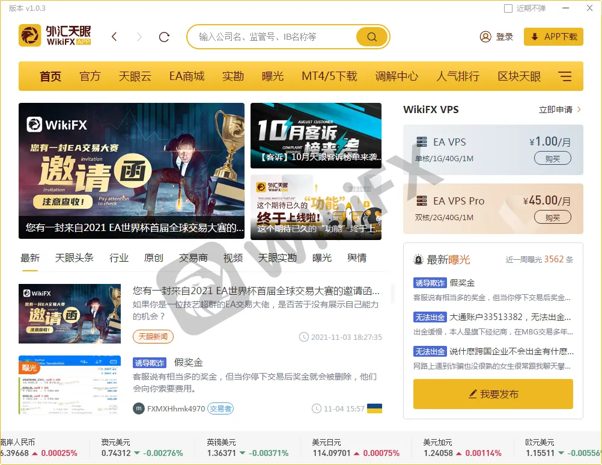
Task: Open sidebar exposure 假奖金
Action: [x=462, y=283]
